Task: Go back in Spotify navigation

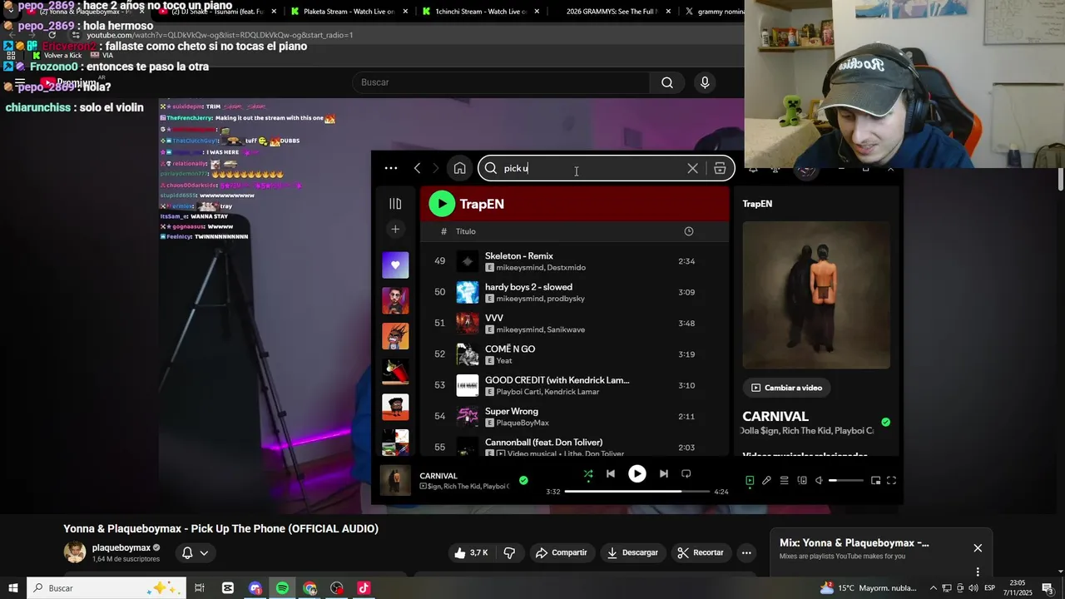Action: (x=417, y=168)
